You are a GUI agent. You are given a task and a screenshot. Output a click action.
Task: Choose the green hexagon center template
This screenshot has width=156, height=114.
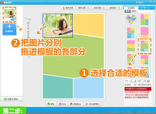pos(144,46)
